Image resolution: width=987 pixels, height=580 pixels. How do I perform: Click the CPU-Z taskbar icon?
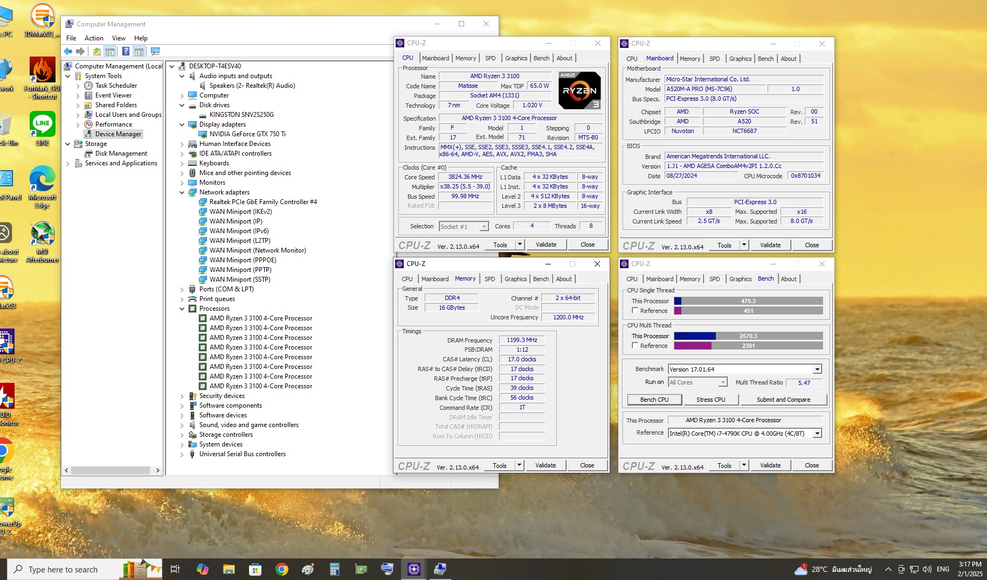coord(413,569)
